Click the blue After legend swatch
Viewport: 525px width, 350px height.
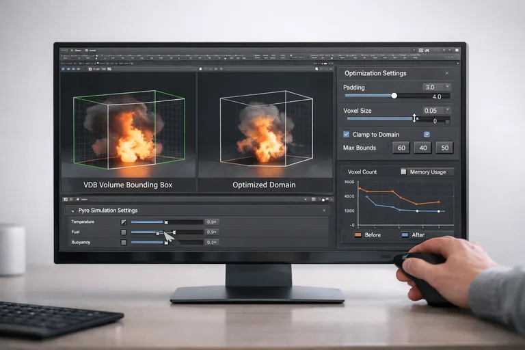click(x=405, y=234)
